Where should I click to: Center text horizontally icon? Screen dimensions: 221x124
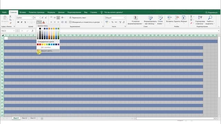tap(55, 22)
